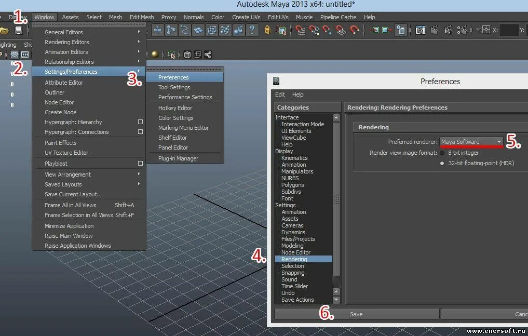Select the 8-bit integer radio button
Viewport: 528px width, 336px height.
click(442, 153)
